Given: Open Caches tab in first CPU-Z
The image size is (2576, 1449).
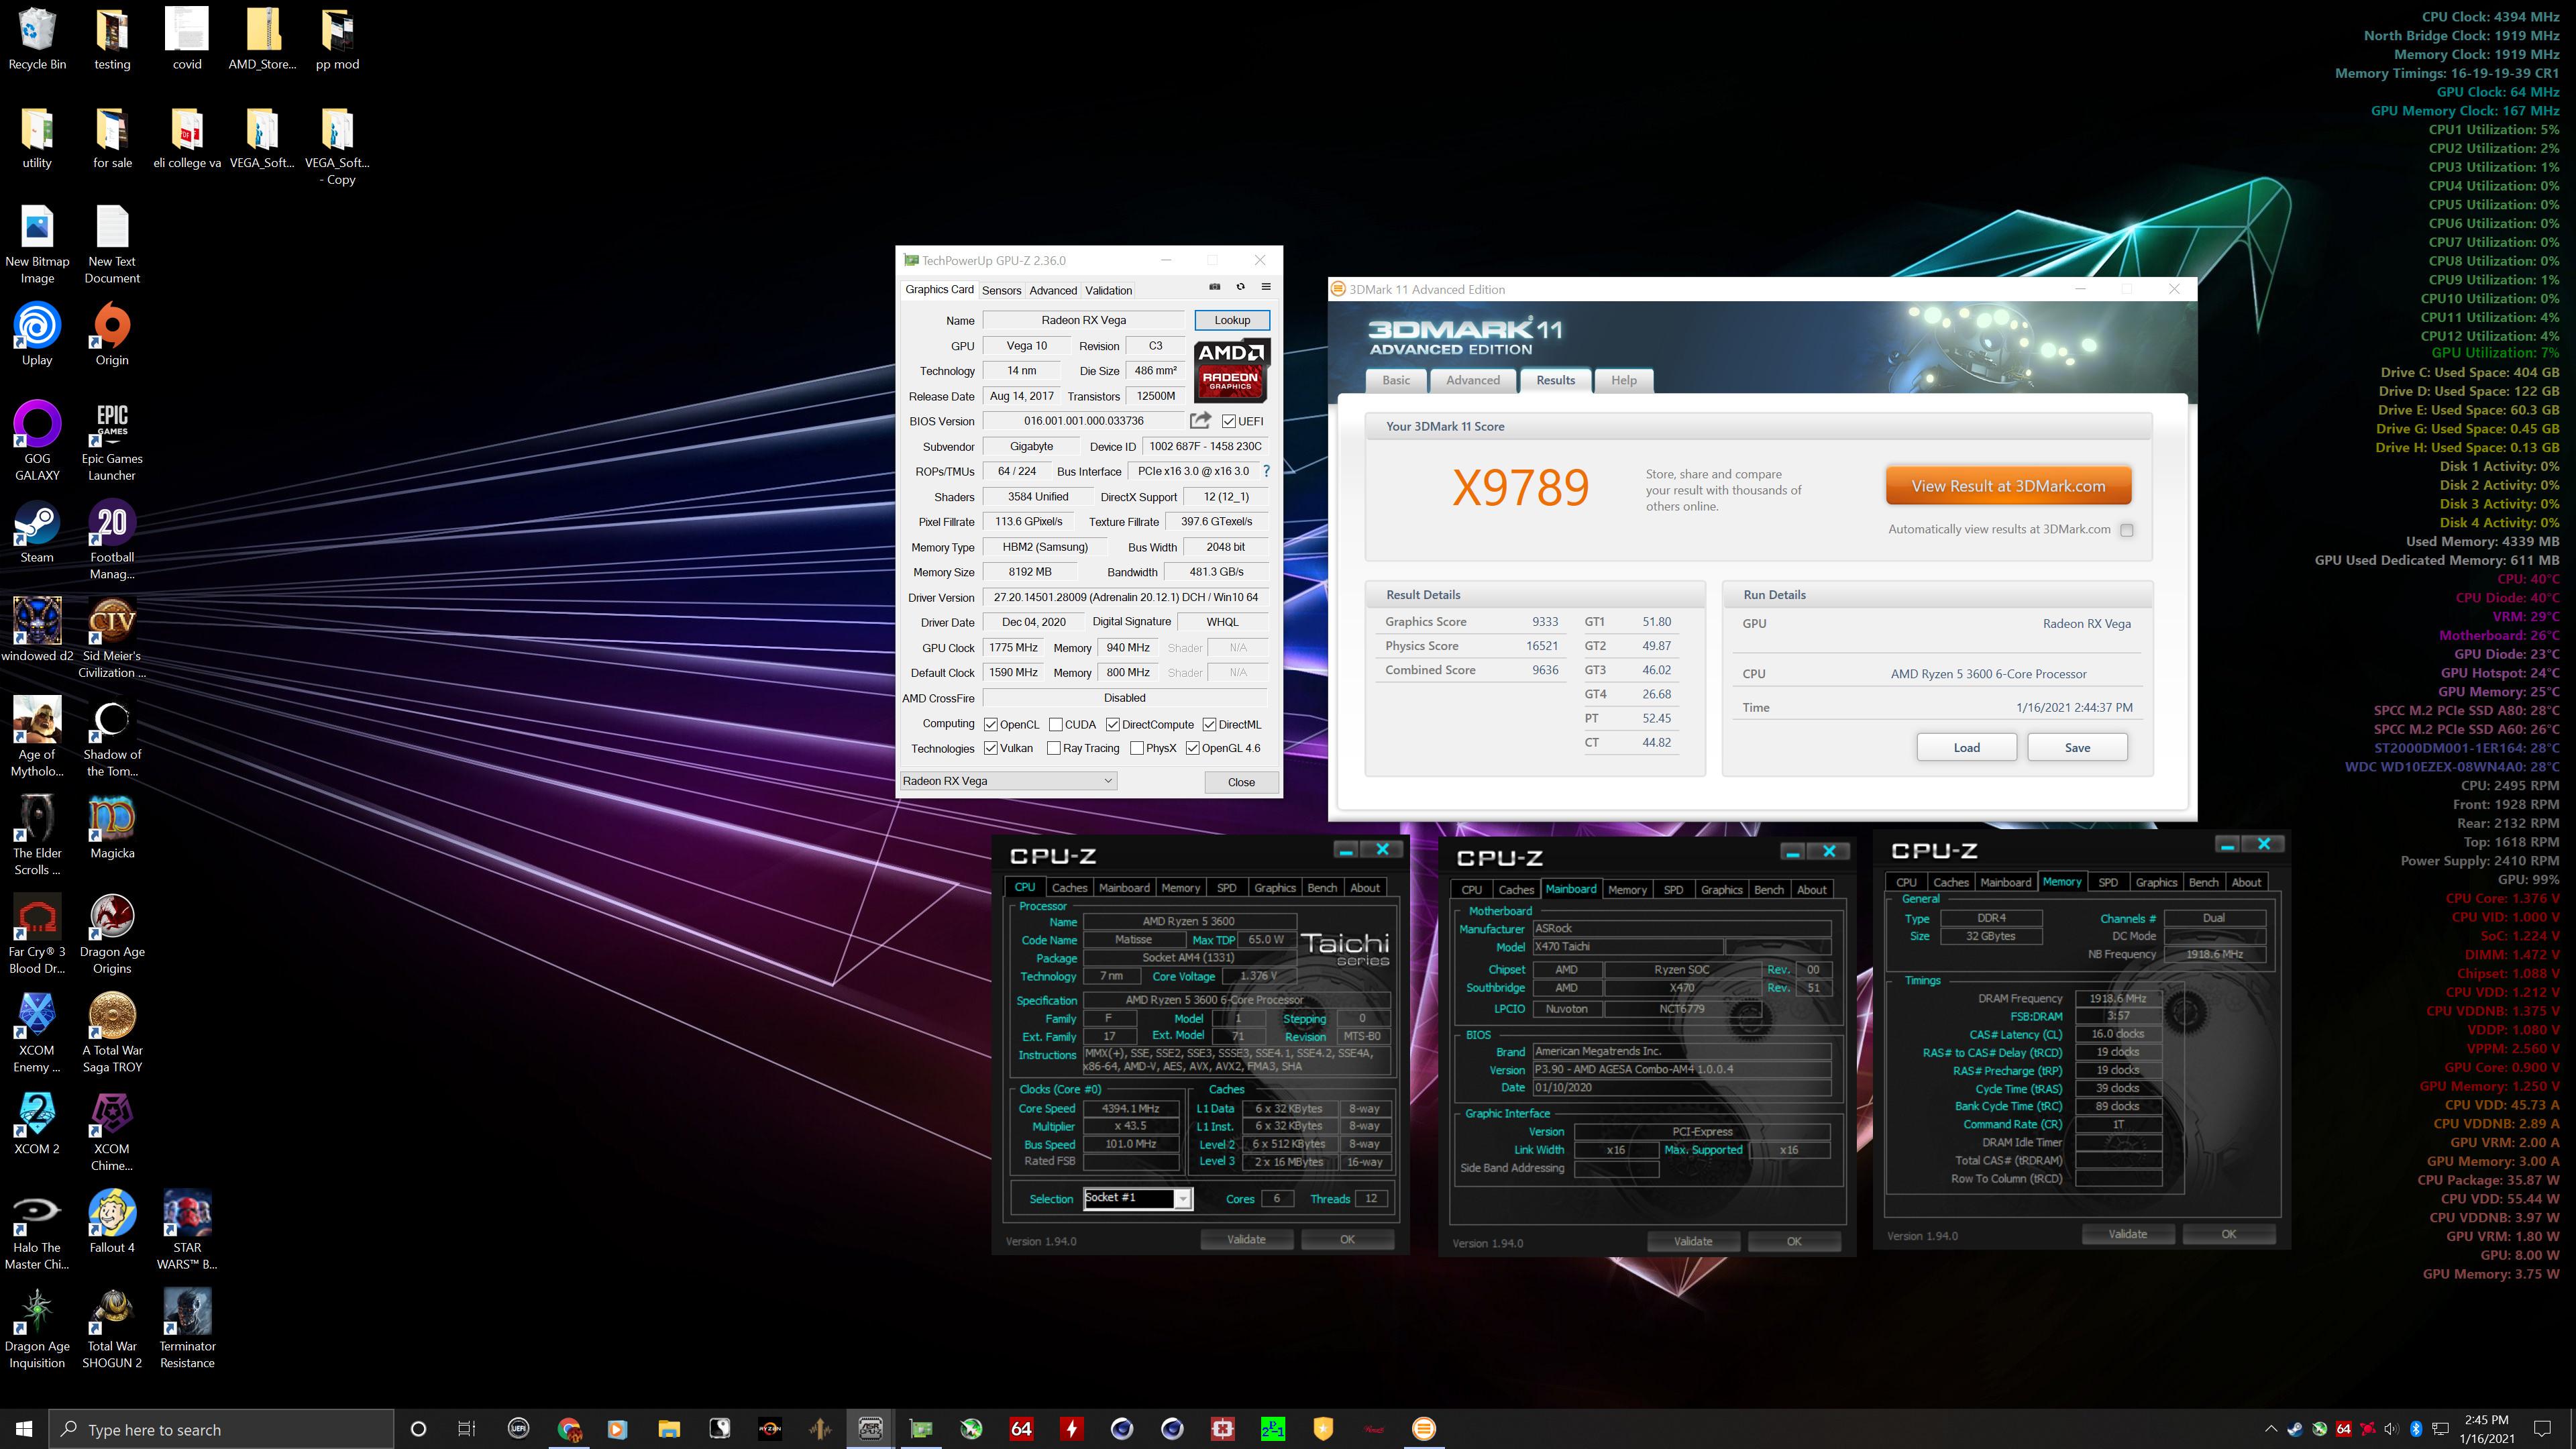Looking at the screenshot, I should [1069, 888].
